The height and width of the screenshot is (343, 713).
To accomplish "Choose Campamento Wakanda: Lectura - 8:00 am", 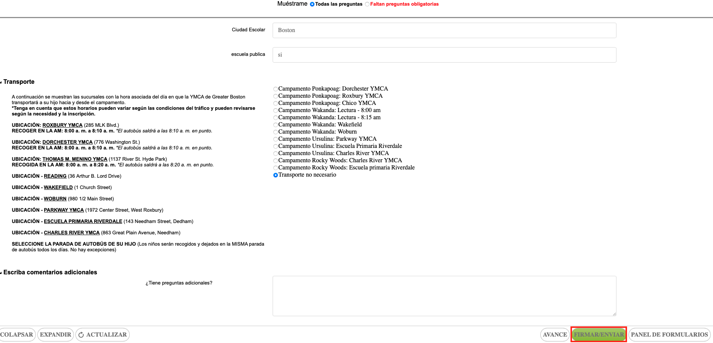I will [x=276, y=111].
